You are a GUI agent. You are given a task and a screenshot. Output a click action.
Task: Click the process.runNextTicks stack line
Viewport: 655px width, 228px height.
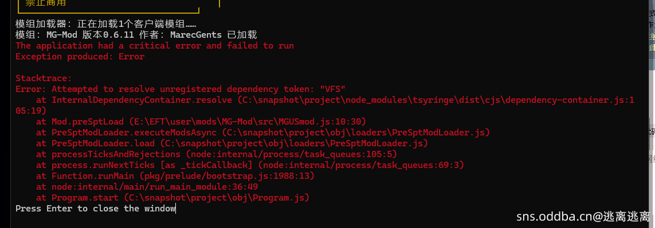click(x=250, y=165)
